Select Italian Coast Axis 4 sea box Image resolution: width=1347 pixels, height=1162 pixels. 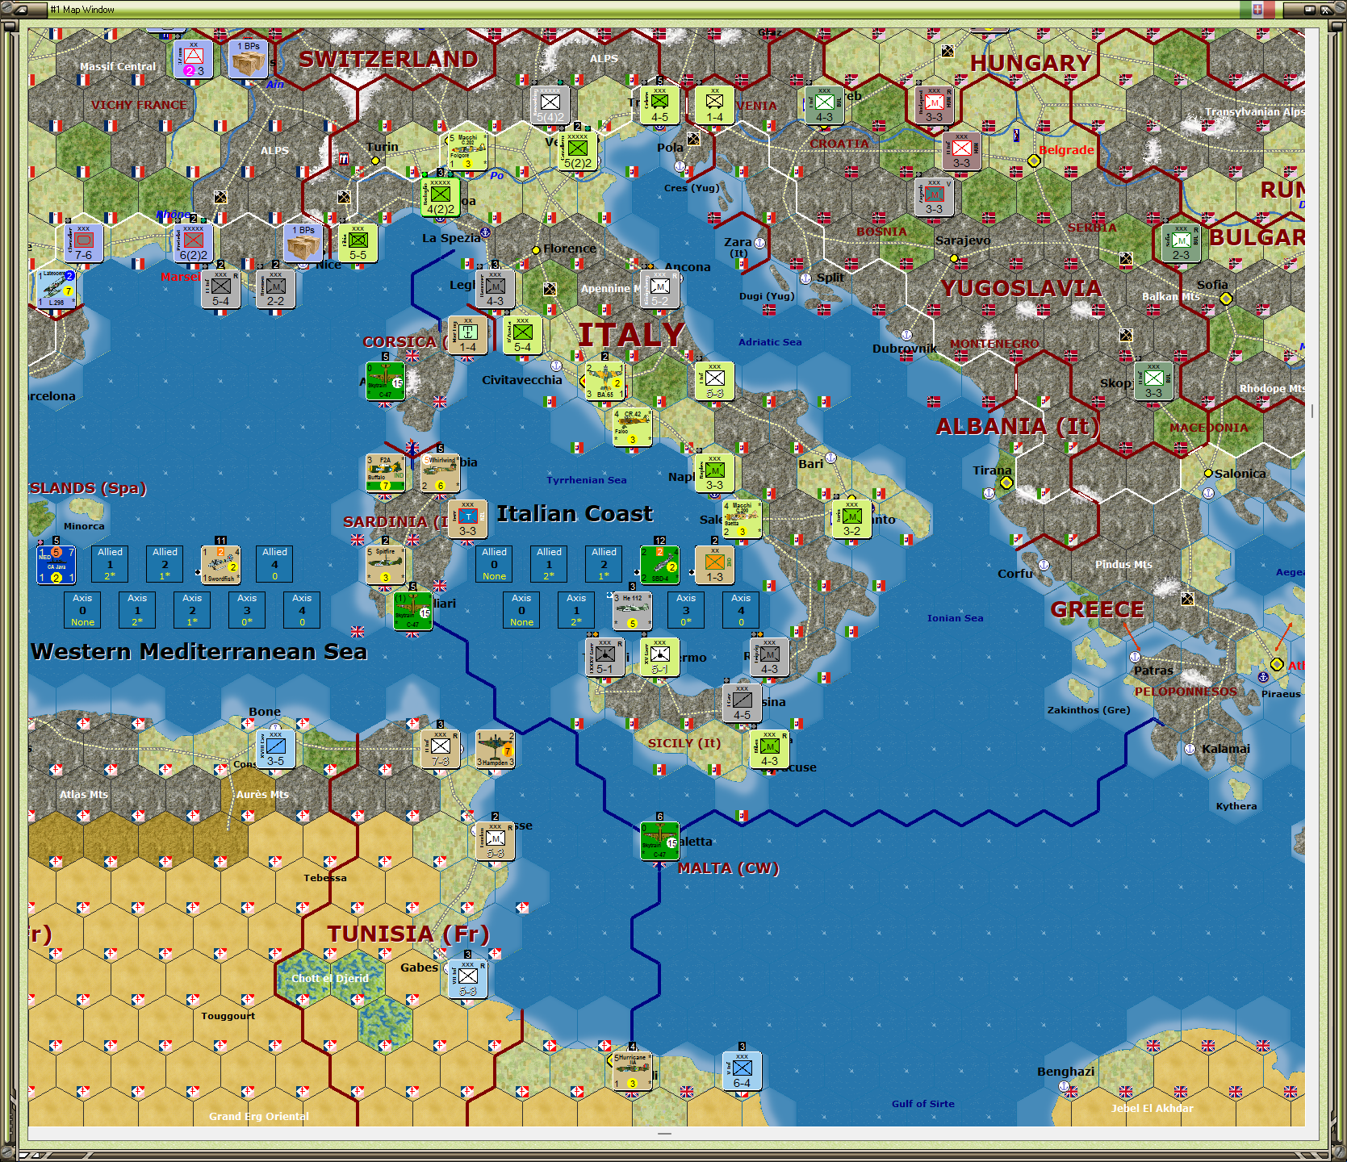[741, 610]
